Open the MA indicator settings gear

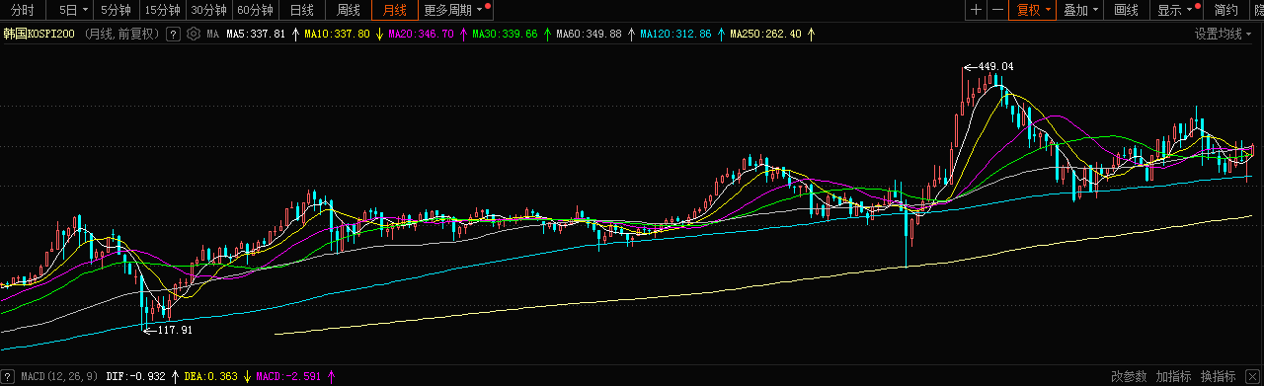[x=193, y=34]
